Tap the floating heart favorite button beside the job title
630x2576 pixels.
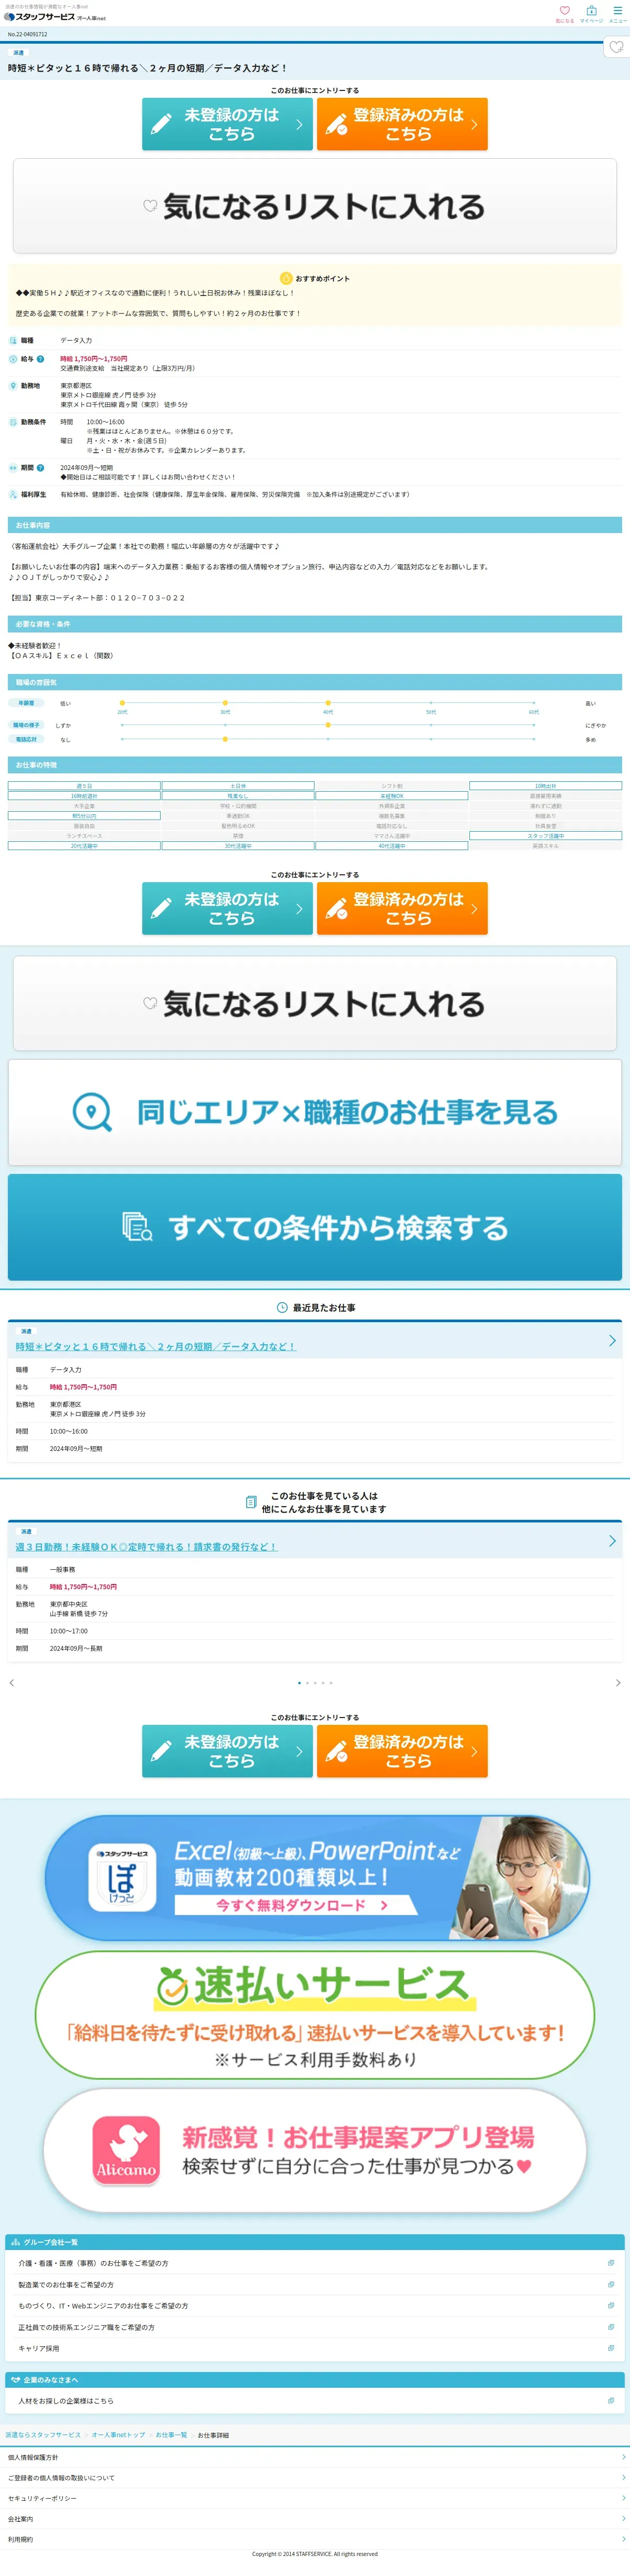pyautogui.click(x=616, y=46)
